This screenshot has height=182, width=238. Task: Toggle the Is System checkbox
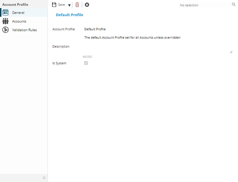pyautogui.click(x=86, y=63)
